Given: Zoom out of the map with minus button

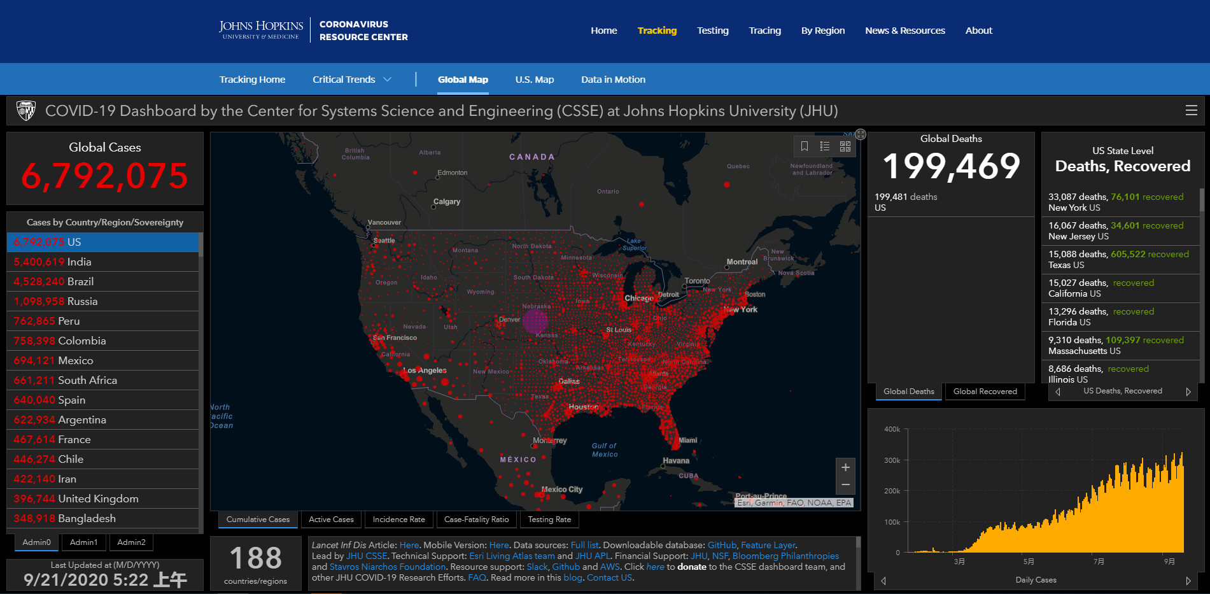Looking at the screenshot, I should coord(845,485).
